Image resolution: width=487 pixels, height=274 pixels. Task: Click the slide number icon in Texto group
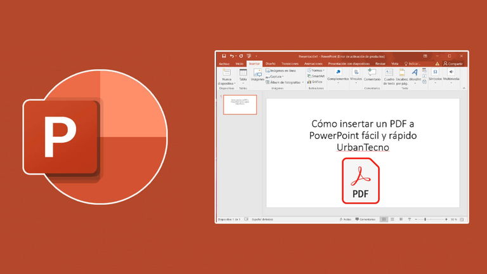tap(424, 76)
